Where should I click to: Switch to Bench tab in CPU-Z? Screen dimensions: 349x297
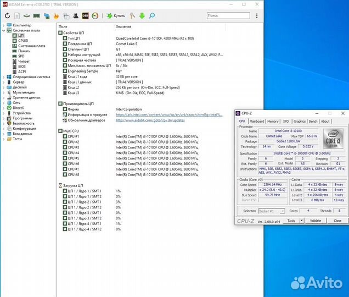pyautogui.click(x=313, y=121)
